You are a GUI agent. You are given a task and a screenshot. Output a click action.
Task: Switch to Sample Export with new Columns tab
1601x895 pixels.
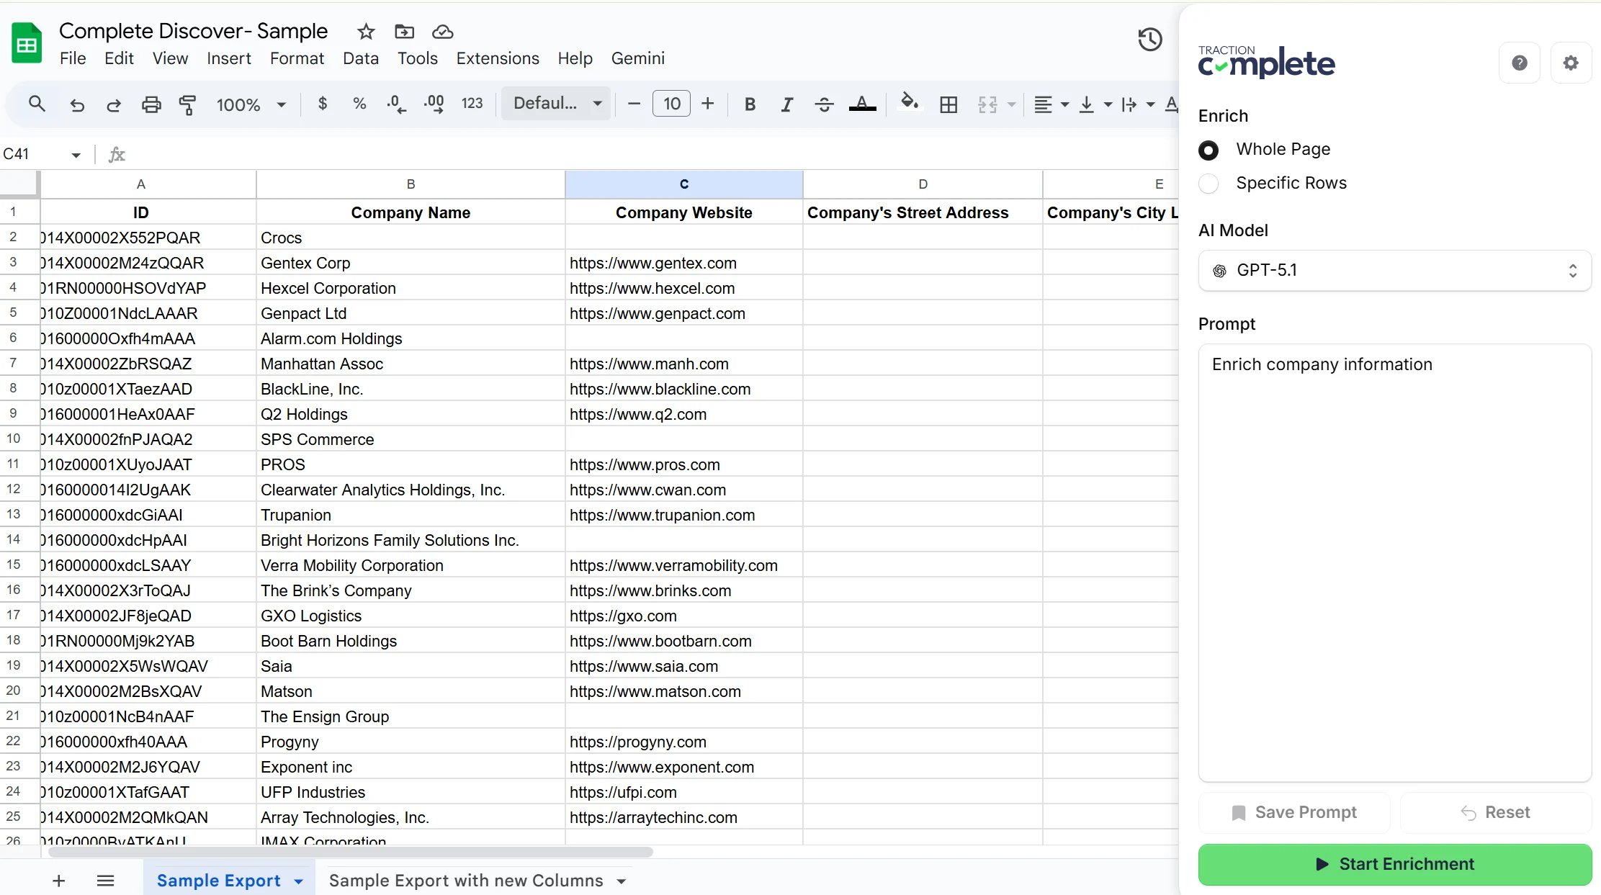point(465,881)
